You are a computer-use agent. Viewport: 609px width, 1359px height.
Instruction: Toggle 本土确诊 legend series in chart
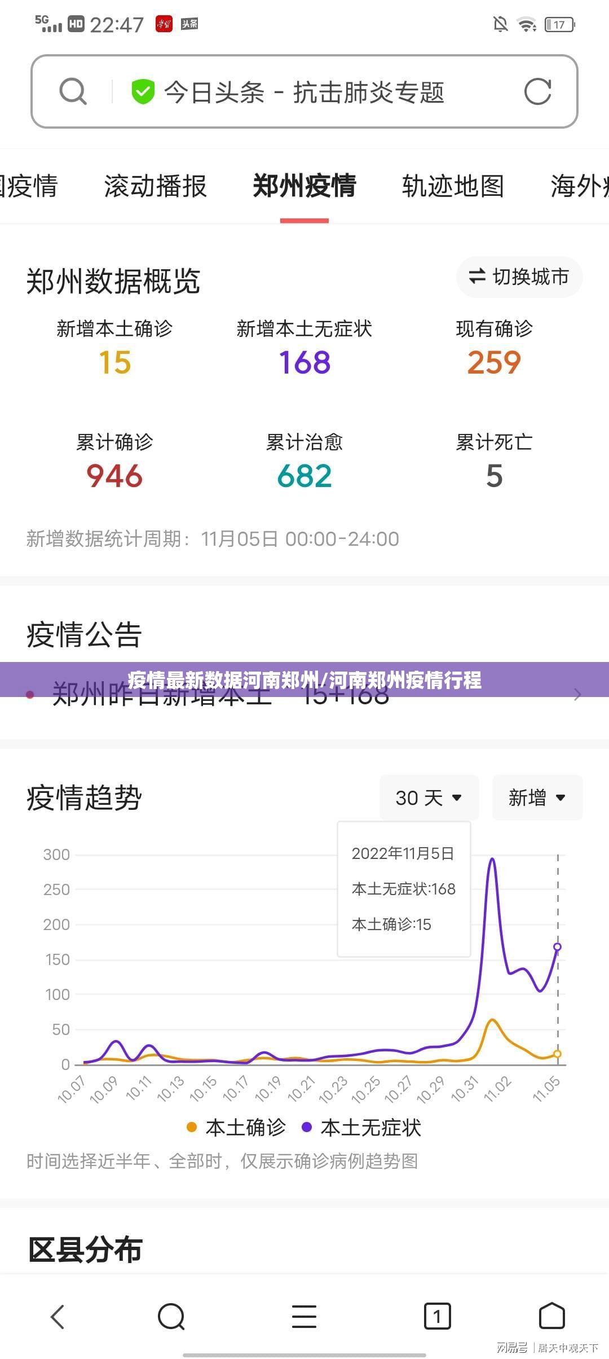pos(236,1128)
